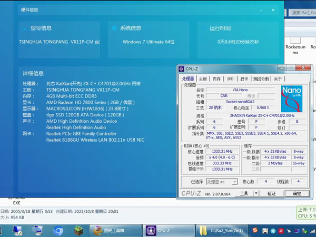Image resolution: width=316 pixels, height=237 pixels.
Task: Switch to the 測試分數 tab in CPU-Z
Action: pyautogui.click(x=261, y=79)
